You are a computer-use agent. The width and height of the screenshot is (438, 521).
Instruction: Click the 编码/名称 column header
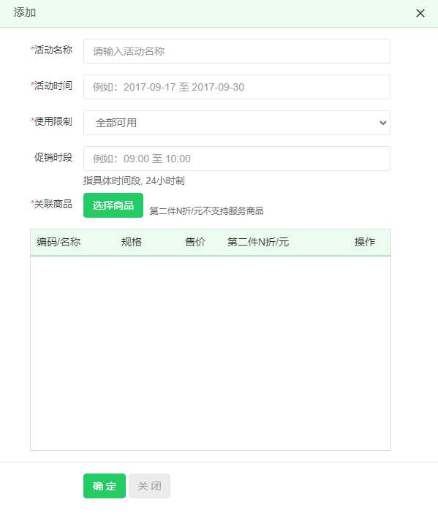(58, 242)
